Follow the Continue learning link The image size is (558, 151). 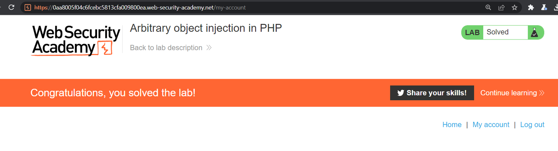coord(508,93)
